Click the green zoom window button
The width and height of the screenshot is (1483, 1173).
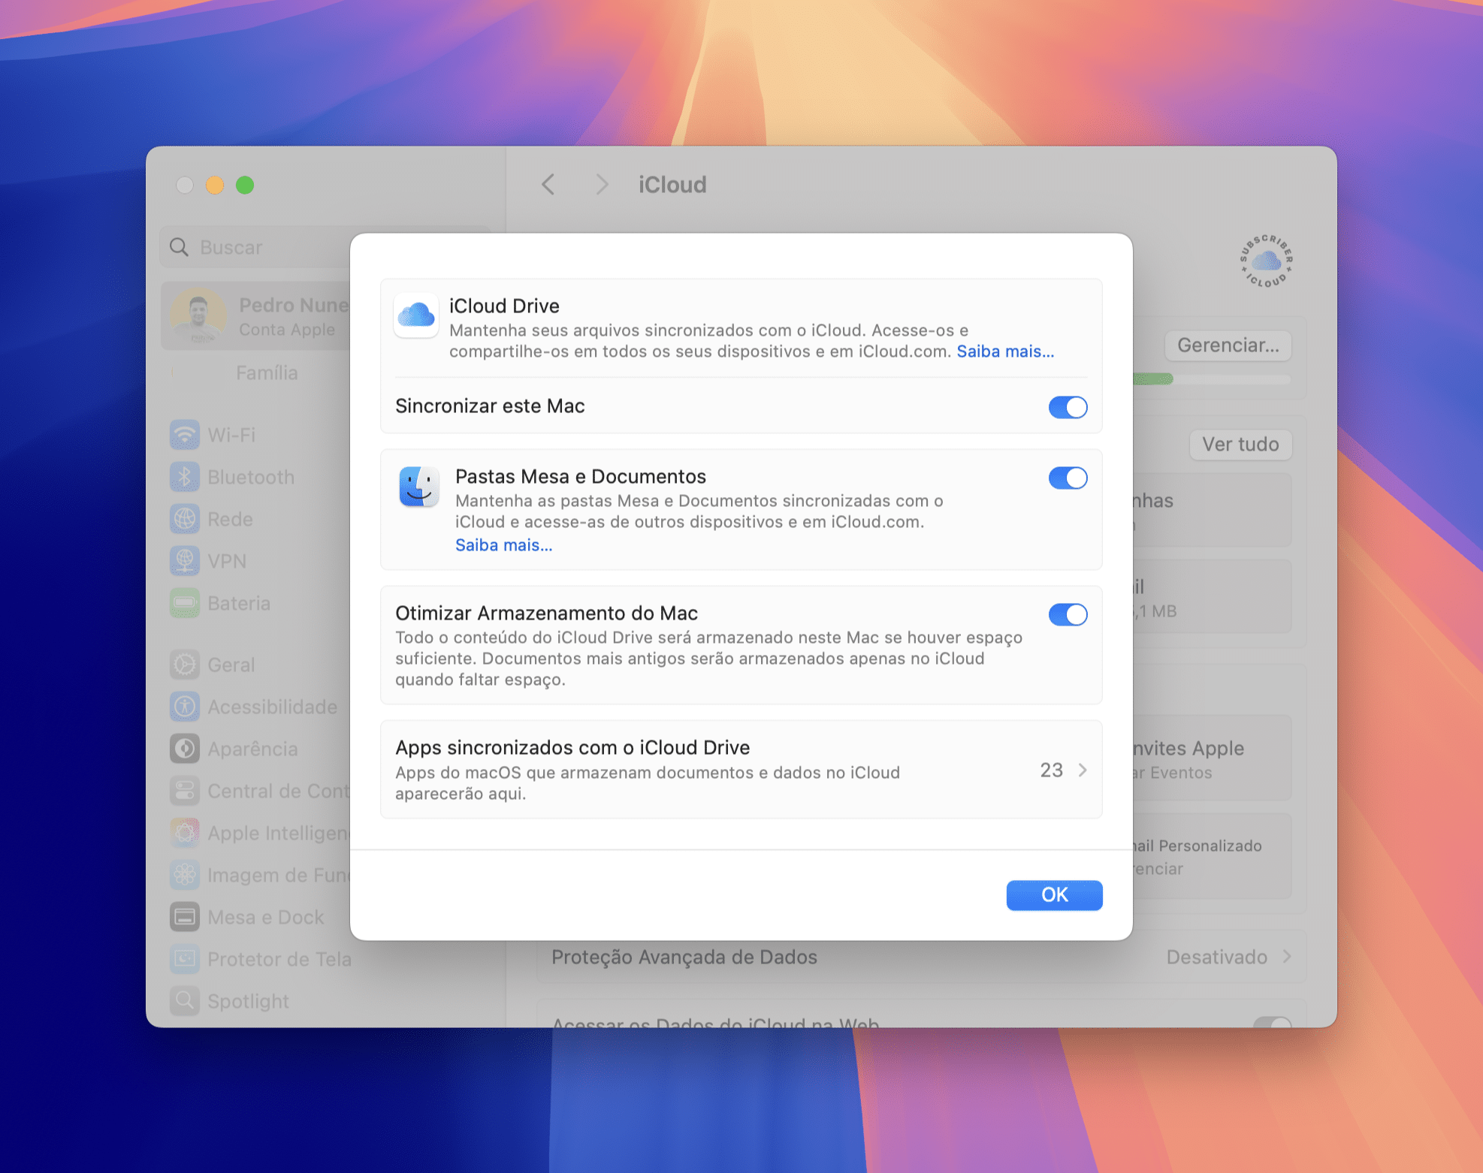tap(245, 185)
